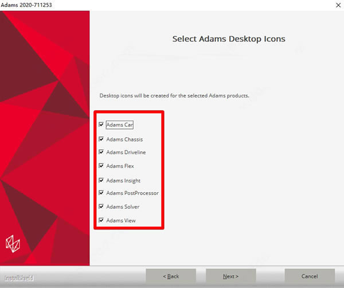Click the "Adams PostProcessor" label text
Viewport: 344px width, 288px height.
(132, 193)
